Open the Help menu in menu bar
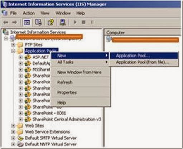 point(81,13)
